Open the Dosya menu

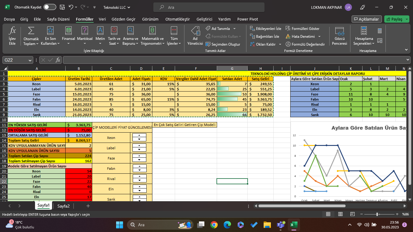9,19
